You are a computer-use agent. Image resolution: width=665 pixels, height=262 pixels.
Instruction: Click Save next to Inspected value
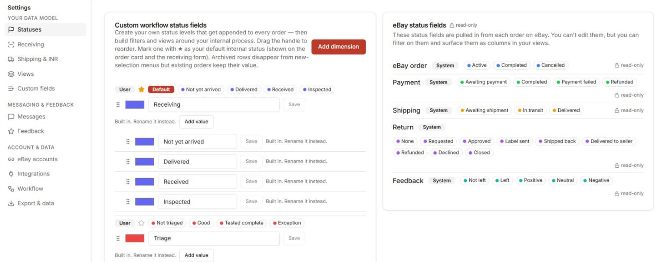tap(252, 202)
